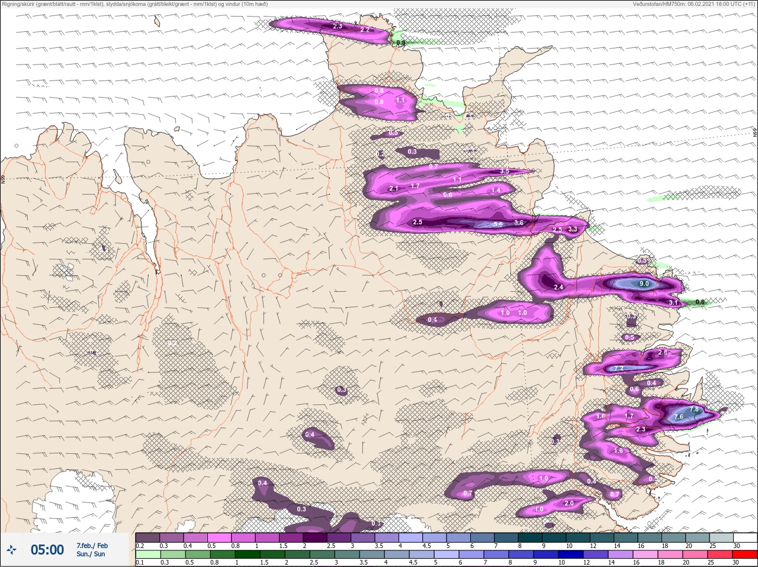Screen dimensions: 758x567
Task: Click the 2.8 precipitation value on the map
Action: (663, 352)
